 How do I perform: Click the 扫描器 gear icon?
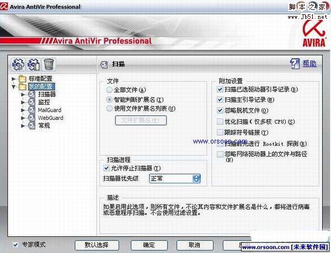[x=31, y=94]
